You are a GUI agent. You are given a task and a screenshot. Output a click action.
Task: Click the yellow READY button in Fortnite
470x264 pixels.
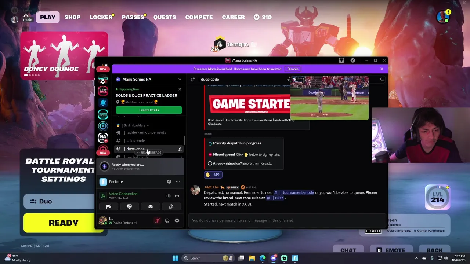(59, 223)
